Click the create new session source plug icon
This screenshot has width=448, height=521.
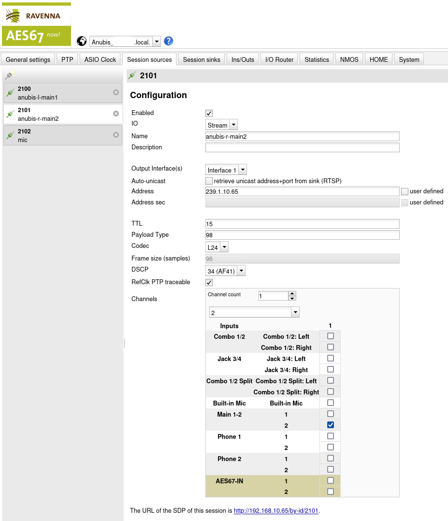[x=10, y=75]
